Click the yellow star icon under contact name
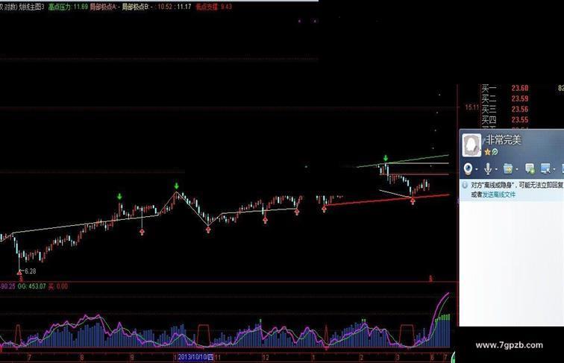564x363 pixels. pyautogui.click(x=487, y=152)
